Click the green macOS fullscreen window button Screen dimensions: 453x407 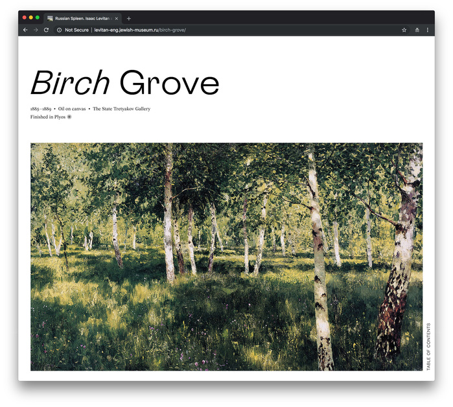38,17
